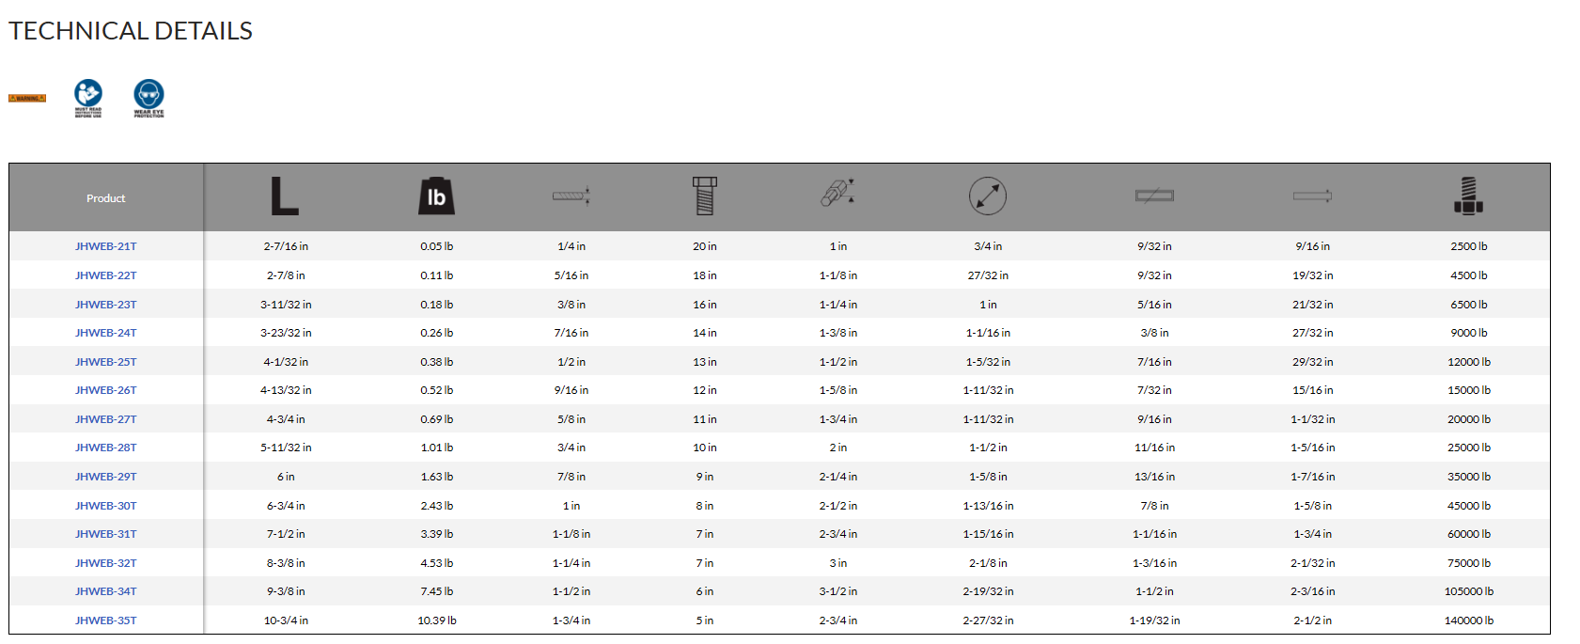This screenshot has width=1580, height=644.
Task: Click the large 'L' length column icon
Action: 285,196
